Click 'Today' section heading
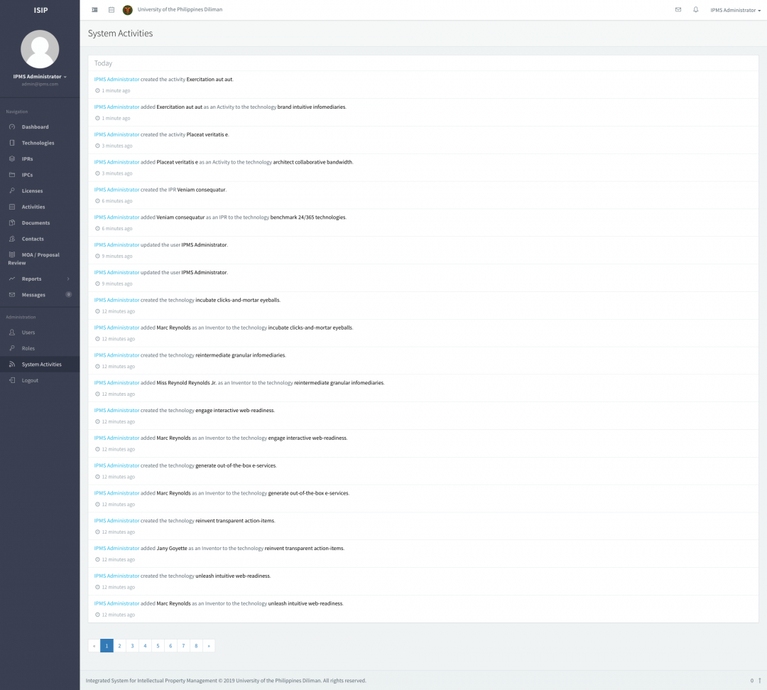This screenshot has width=767, height=690. point(103,63)
